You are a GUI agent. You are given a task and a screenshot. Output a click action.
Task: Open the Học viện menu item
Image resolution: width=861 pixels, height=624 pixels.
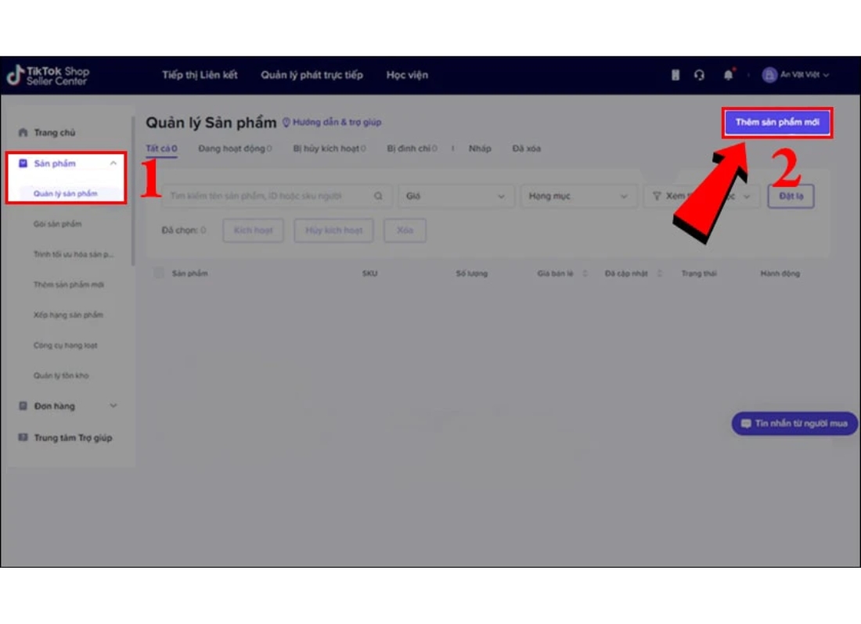(407, 75)
